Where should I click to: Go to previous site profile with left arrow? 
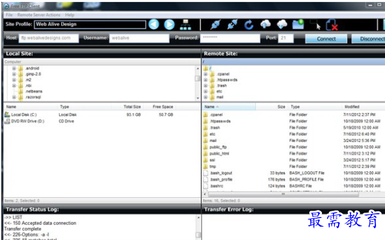pos(154,25)
